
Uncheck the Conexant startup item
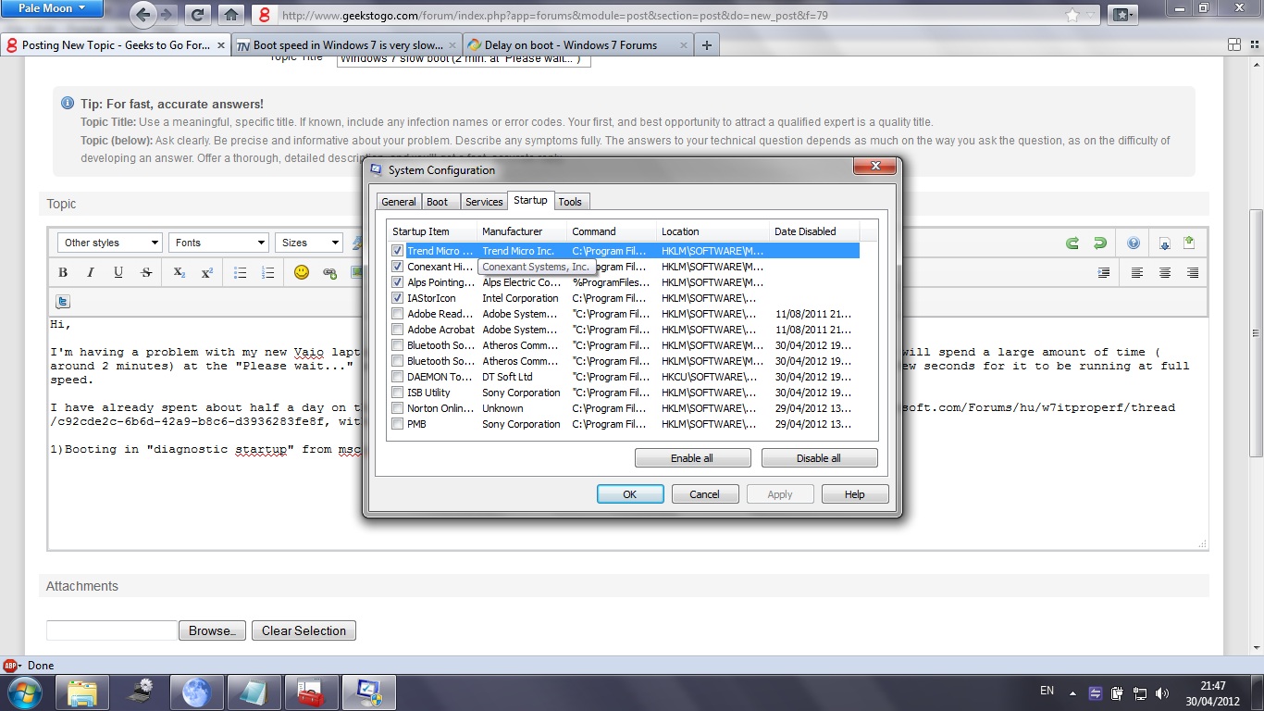[397, 267]
